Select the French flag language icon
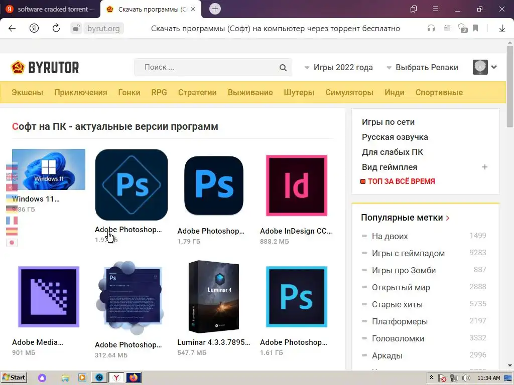This screenshot has width=514, height=385. coord(12,221)
